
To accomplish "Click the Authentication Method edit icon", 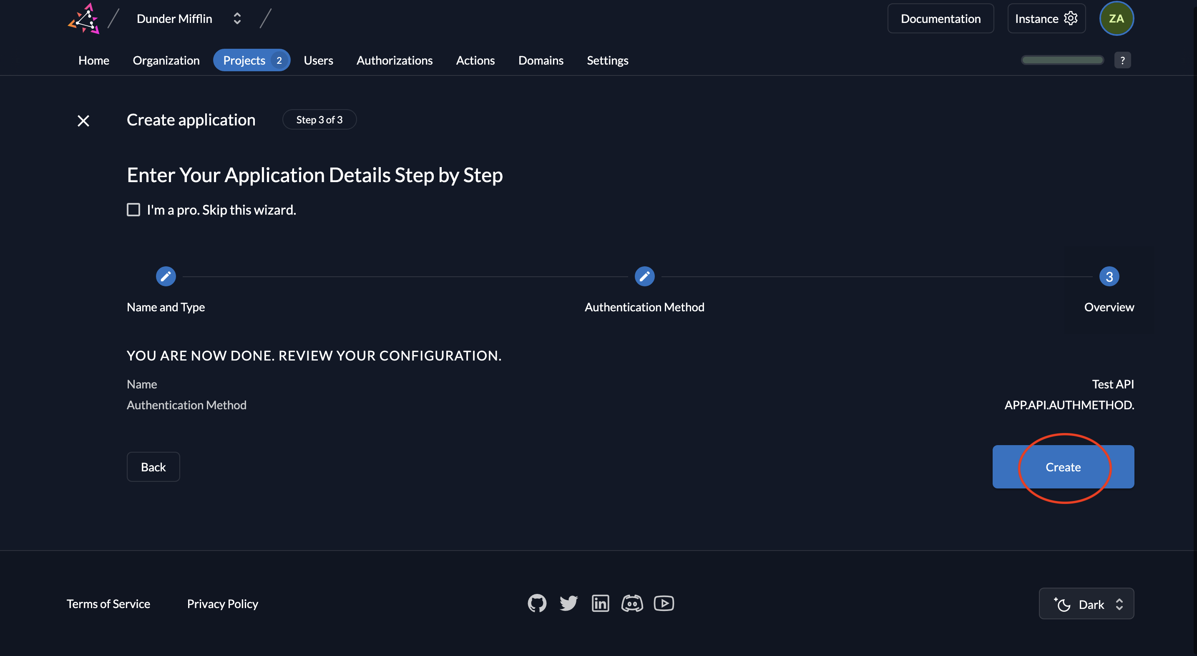I will point(644,275).
